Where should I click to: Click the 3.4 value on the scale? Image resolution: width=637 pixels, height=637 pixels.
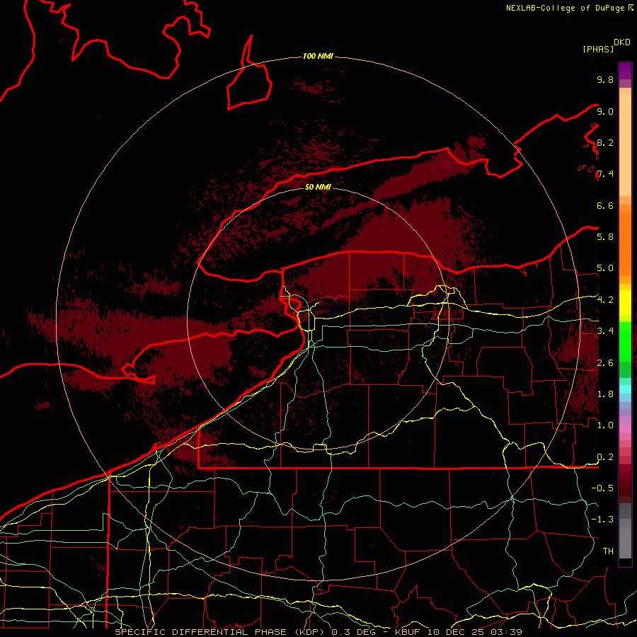(605, 331)
